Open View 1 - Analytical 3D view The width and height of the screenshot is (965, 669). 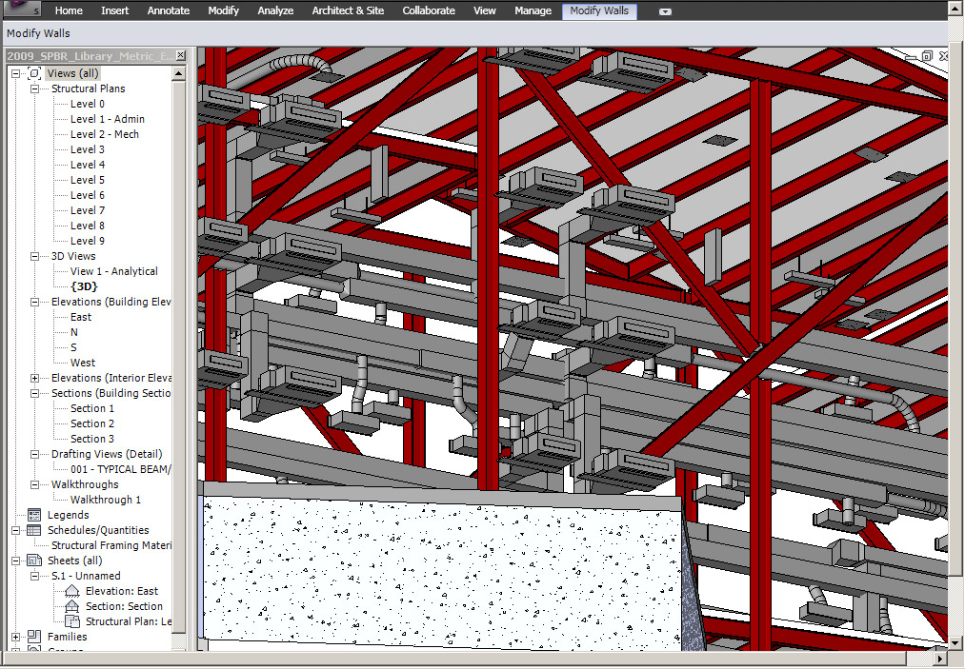tap(114, 271)
